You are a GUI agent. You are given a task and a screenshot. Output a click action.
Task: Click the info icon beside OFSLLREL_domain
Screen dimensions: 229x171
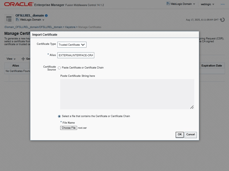pyautogui.click(x=46, y=16)
